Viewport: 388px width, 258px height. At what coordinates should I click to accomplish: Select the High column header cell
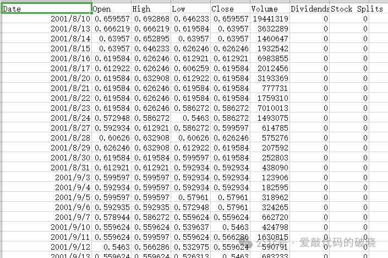click(x=151, y=9)
